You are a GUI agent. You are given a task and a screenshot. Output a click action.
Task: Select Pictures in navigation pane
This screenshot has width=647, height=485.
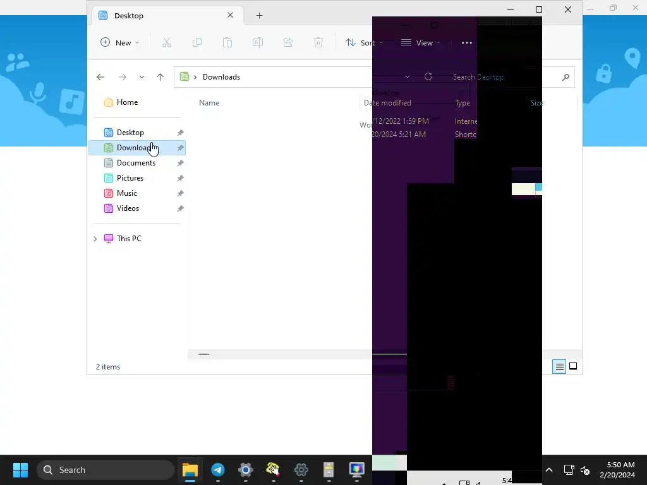[130, 178]
